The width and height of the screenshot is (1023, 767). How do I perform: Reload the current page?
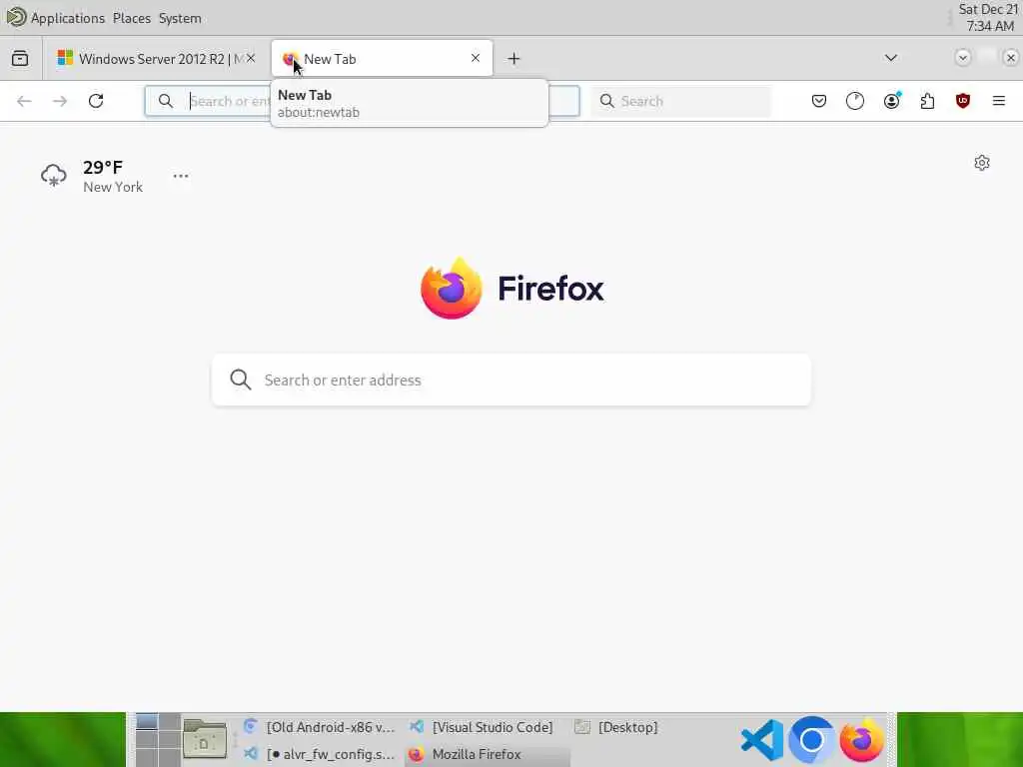pyautogui.click(x=96, y=101)
